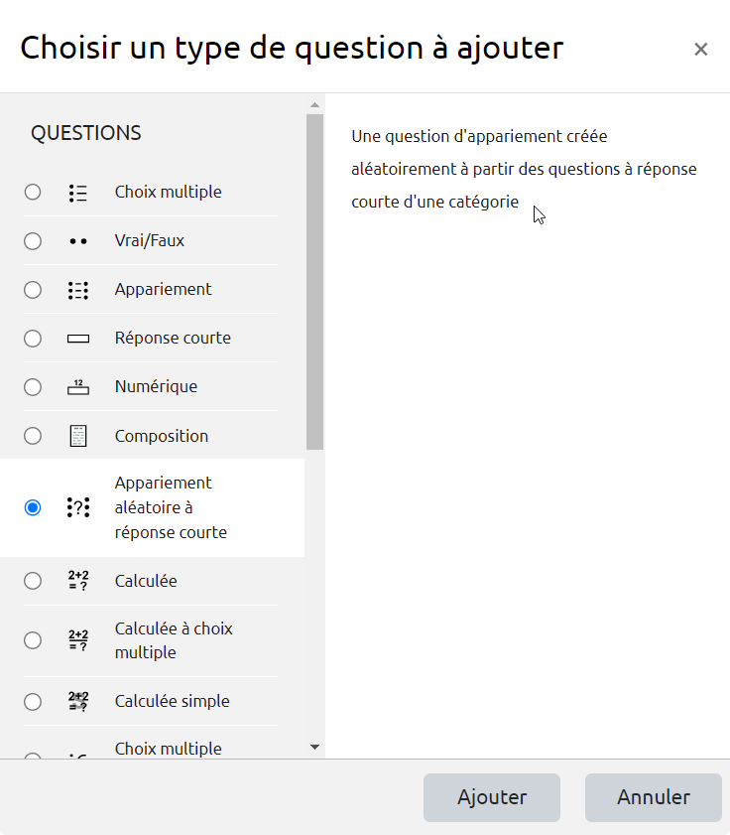Pick the Réponse courte question type label
The image size is (730, 835).
(173, 338)
